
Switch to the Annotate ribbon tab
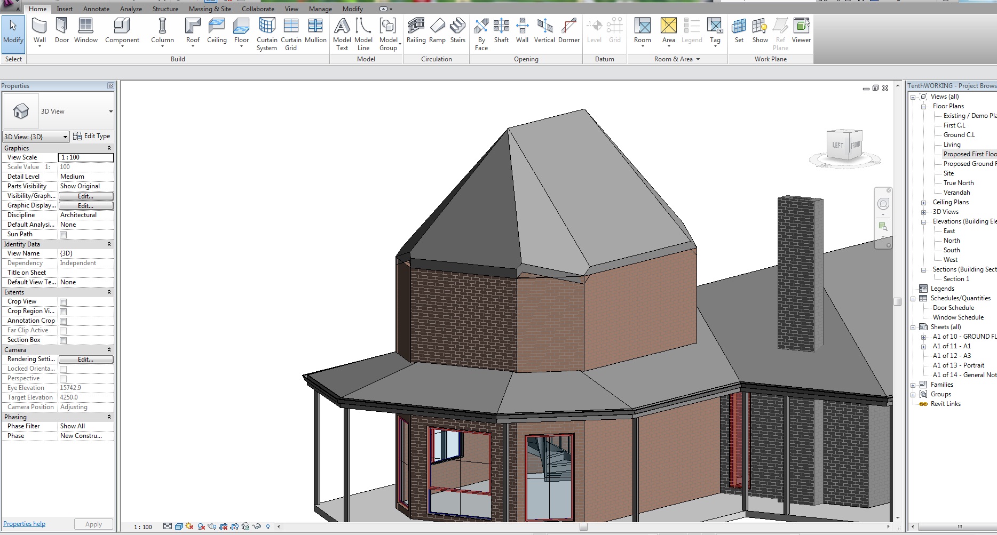tap(96, 9)
